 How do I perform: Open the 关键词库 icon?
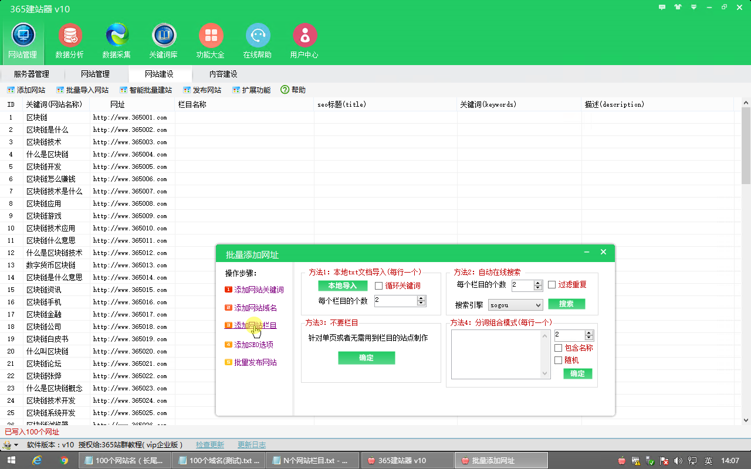point(164,41)
